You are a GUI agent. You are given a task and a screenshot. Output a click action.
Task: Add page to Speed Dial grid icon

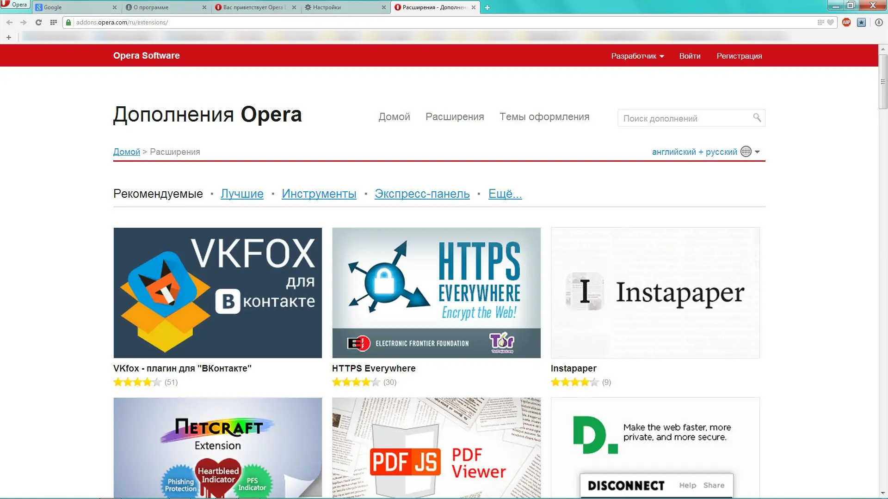click(820, 22)
